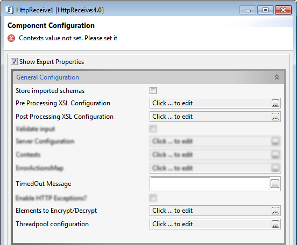Open Post Processing XSL Configuration ellipsis button
297x245 pixels.
coord(275,117)
